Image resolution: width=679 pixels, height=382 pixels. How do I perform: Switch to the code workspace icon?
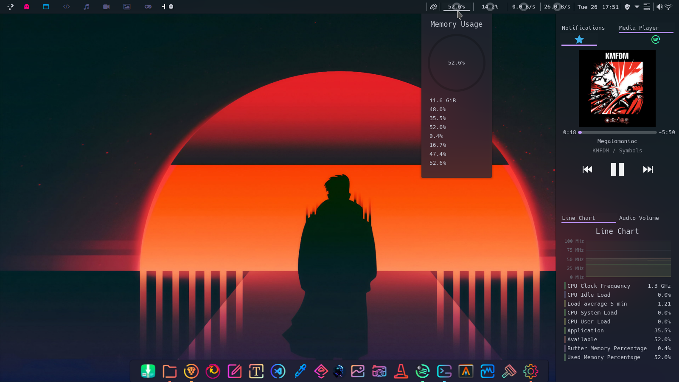coord(66,7)
